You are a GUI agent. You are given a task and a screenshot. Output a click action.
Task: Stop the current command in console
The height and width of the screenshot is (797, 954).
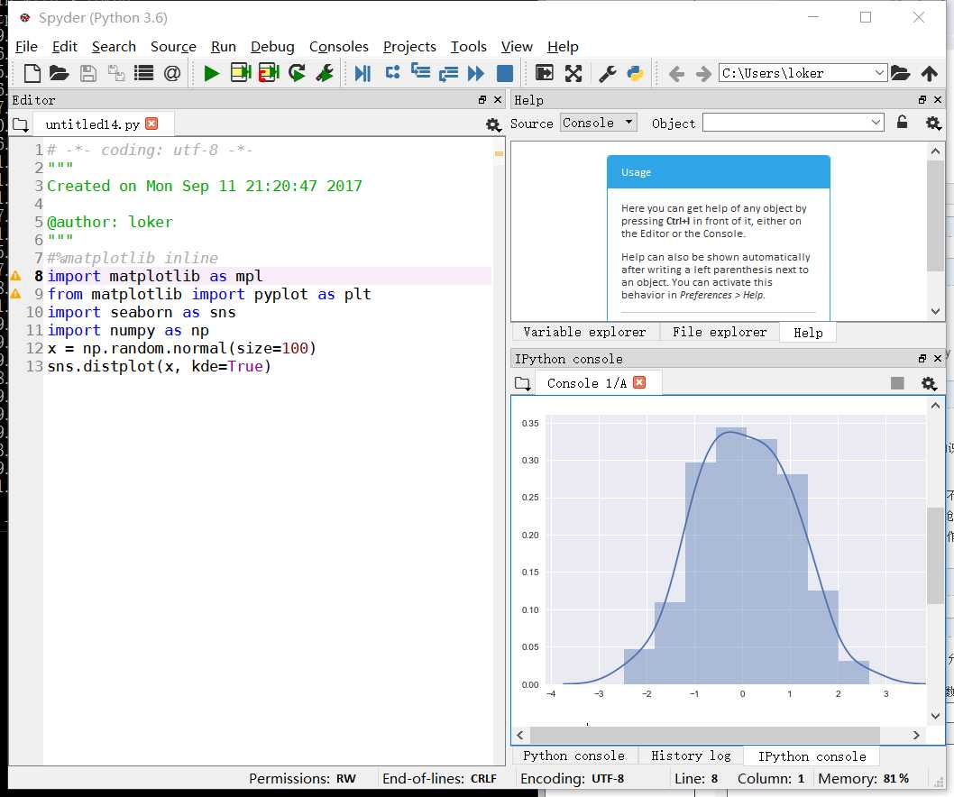point(897,382)
